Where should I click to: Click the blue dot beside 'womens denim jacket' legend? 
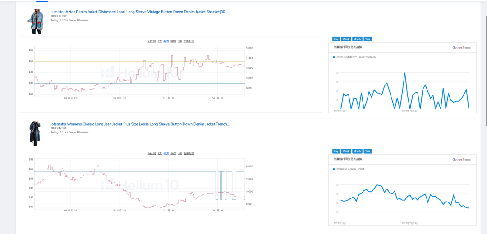(x=334, y=169)
